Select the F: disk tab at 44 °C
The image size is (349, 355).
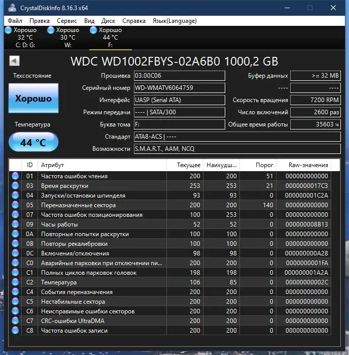pyautogui.click(x=111, y=38)
